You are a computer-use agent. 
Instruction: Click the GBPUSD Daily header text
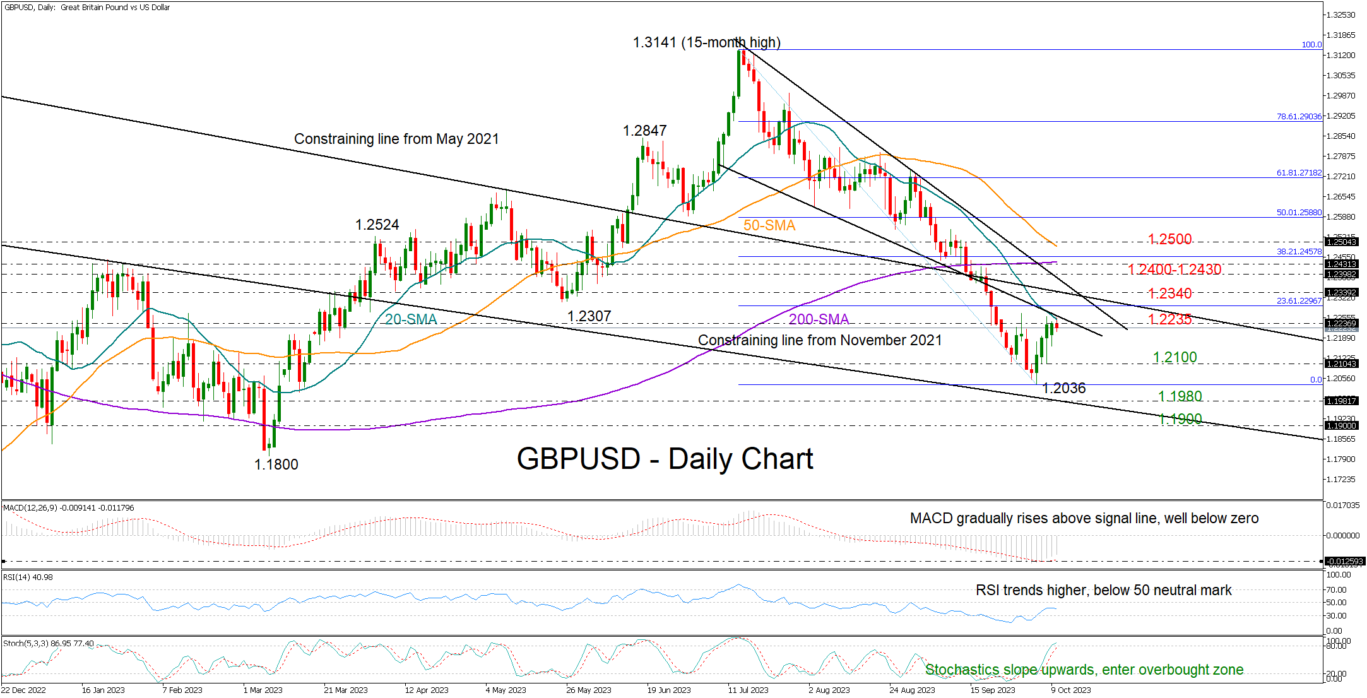click(x=87, y=8)
